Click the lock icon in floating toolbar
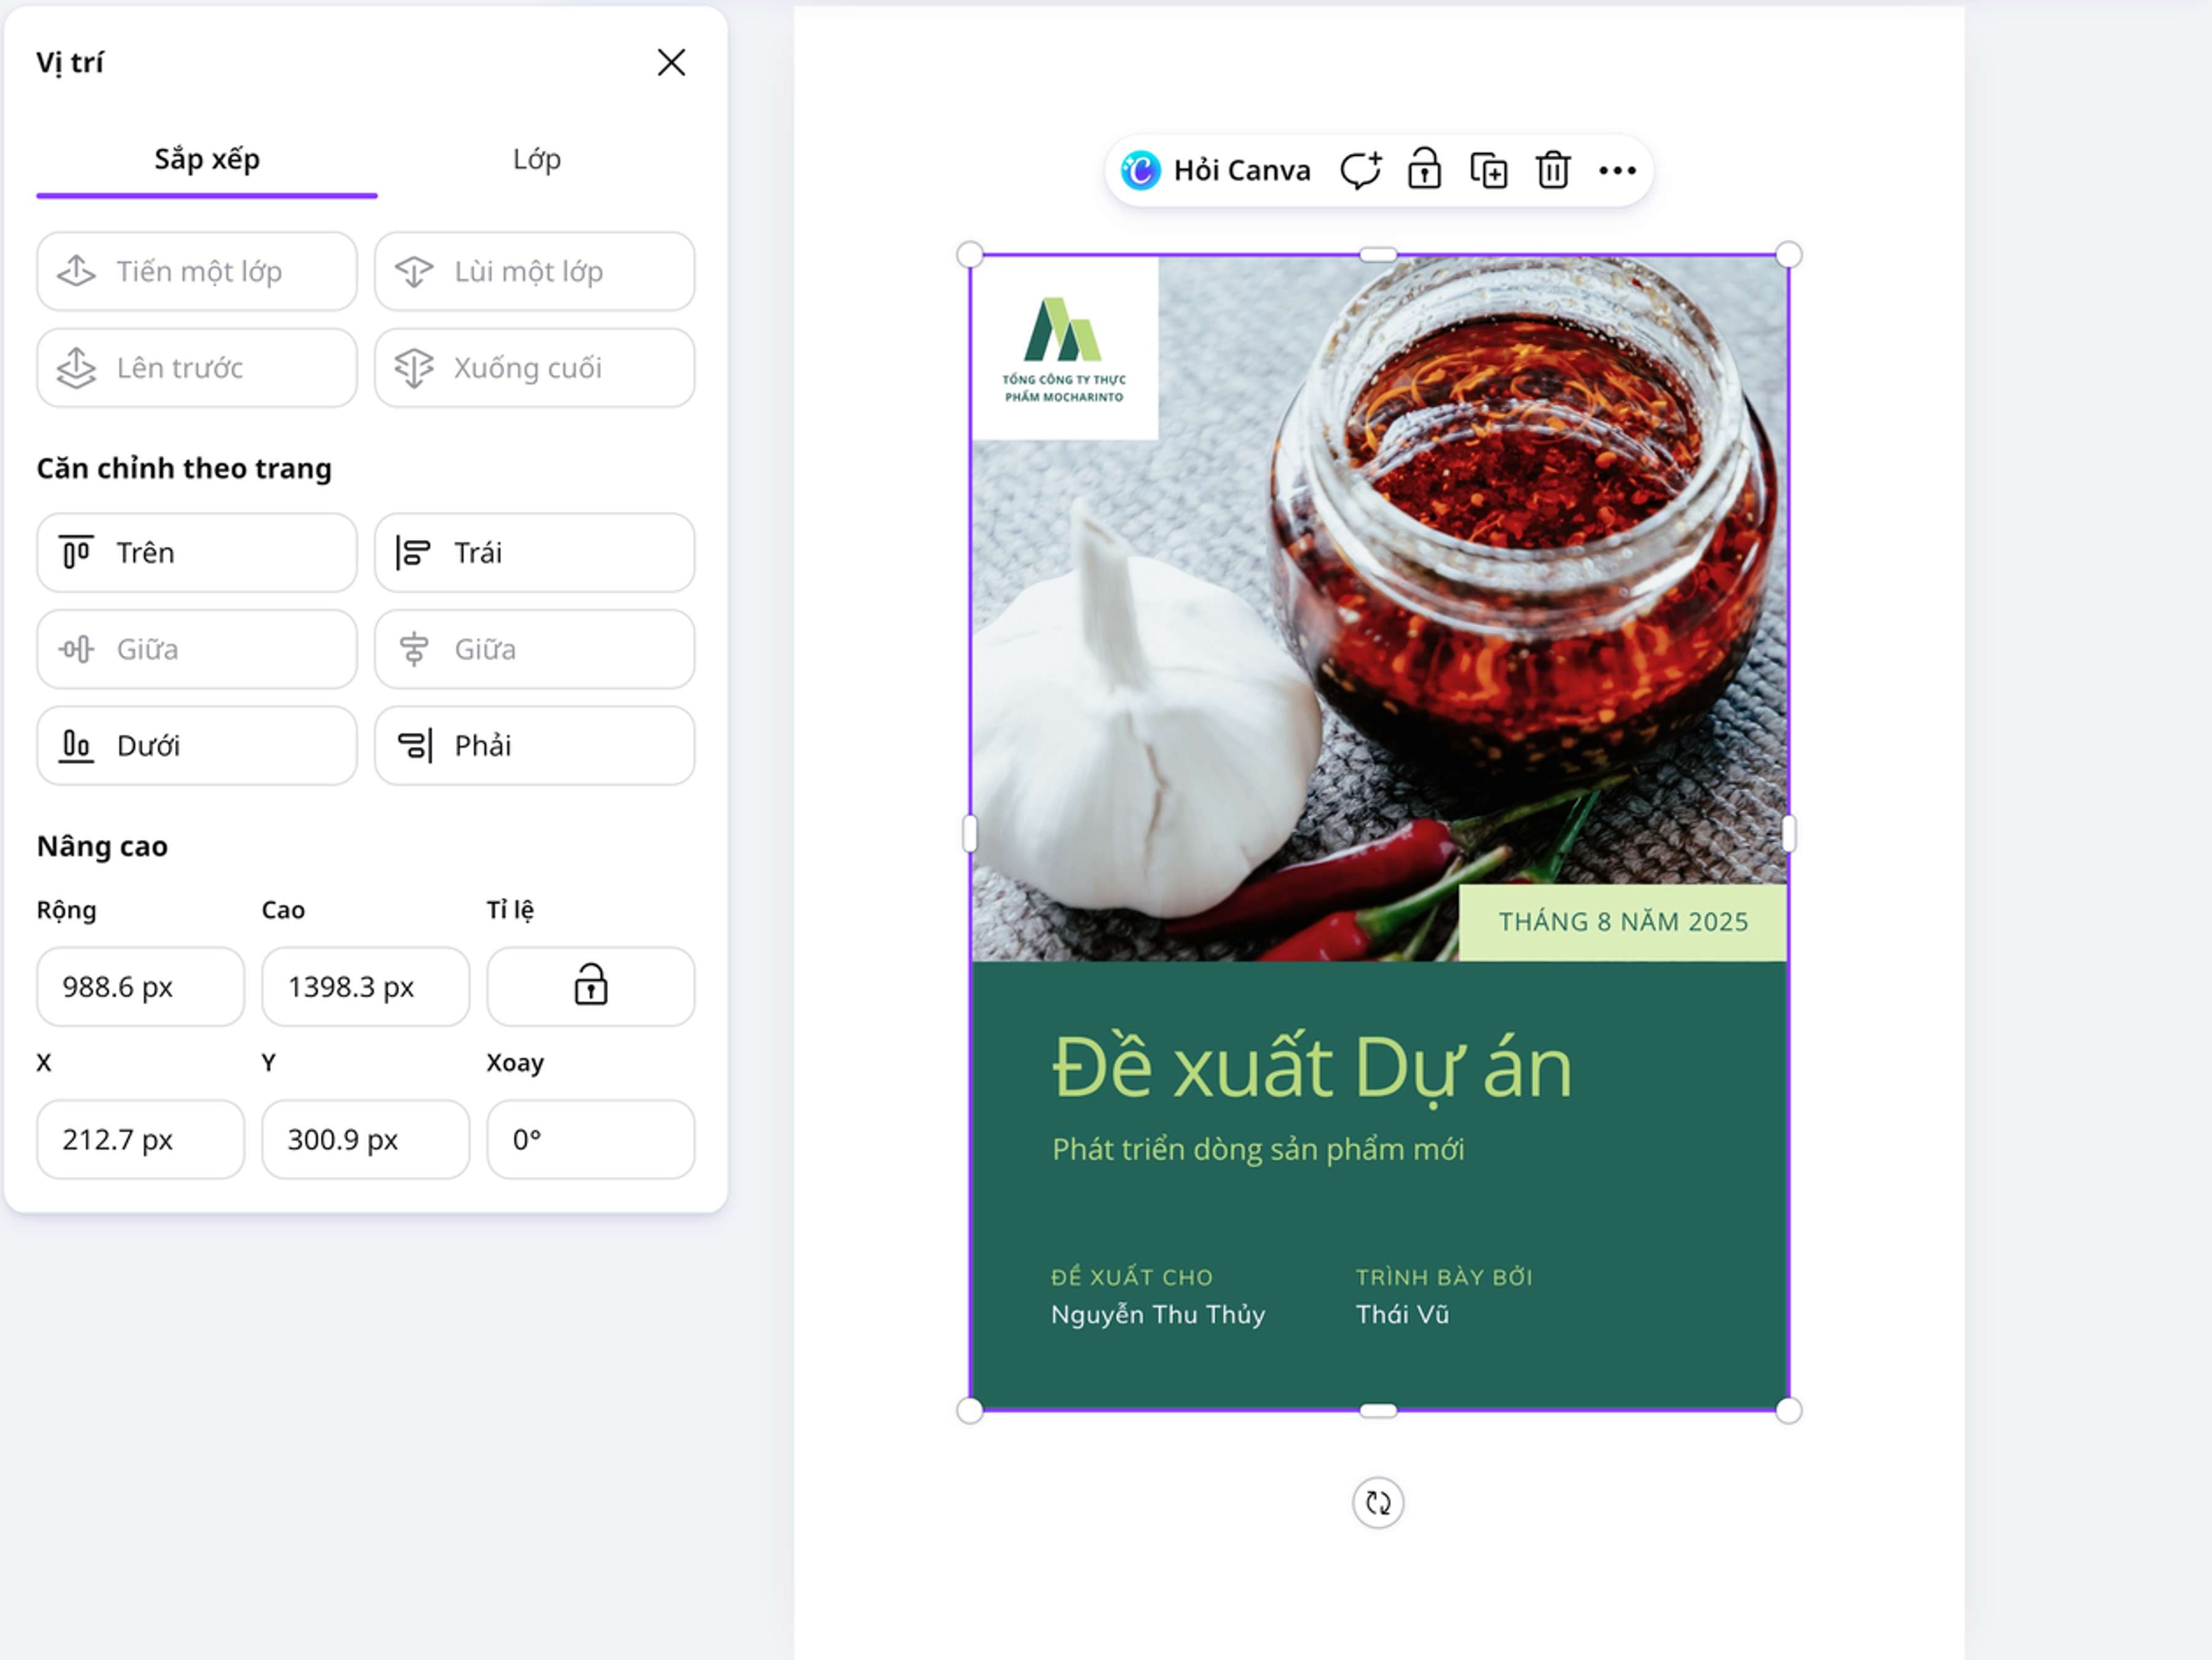This screenshot has height=1660, width=2212. [1425, 170]
